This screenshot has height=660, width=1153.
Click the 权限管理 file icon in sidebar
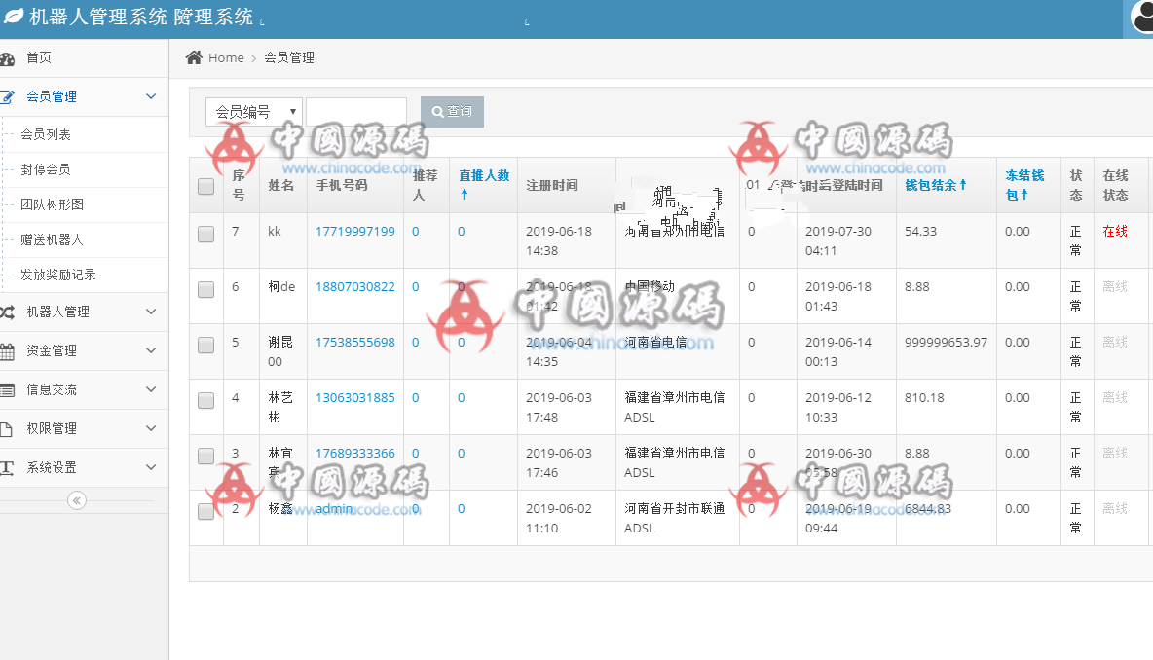click(x=7, y=428)
